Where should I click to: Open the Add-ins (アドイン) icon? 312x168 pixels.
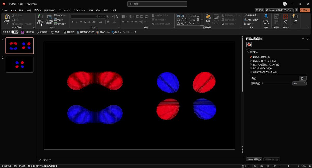(285, 17)
